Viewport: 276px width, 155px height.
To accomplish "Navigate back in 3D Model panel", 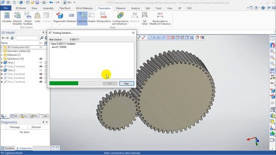I will 3,38.
